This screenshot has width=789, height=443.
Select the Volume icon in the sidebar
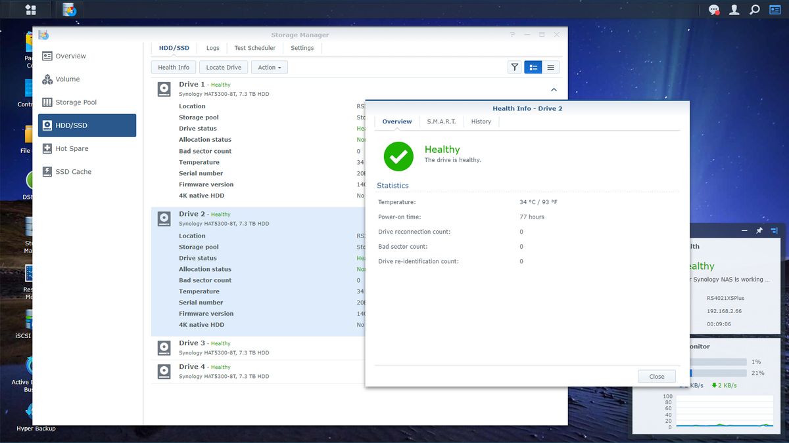click(66, 79)
